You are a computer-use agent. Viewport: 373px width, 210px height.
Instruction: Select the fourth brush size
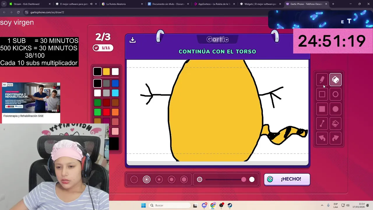[172, 179]
